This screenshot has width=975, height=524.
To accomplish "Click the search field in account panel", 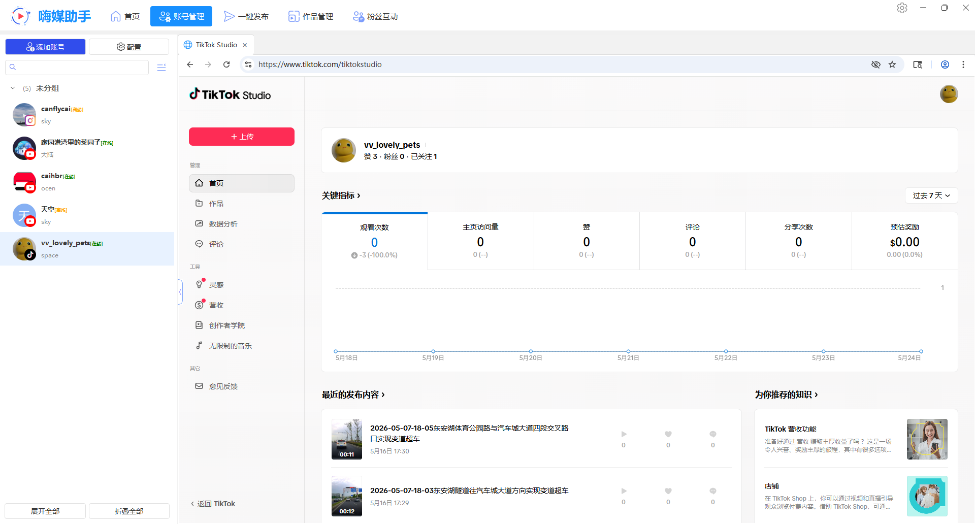I will 77,67.
